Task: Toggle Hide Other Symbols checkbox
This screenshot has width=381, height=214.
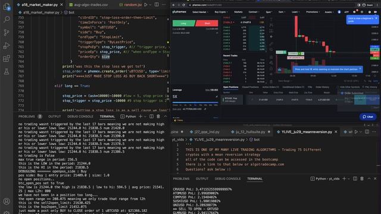Action: [x=338, y=87]
